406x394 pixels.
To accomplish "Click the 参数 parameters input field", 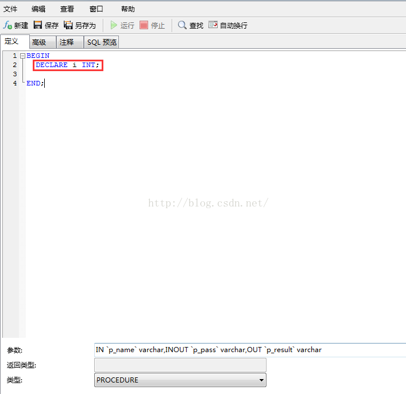I will coord(250,350).
